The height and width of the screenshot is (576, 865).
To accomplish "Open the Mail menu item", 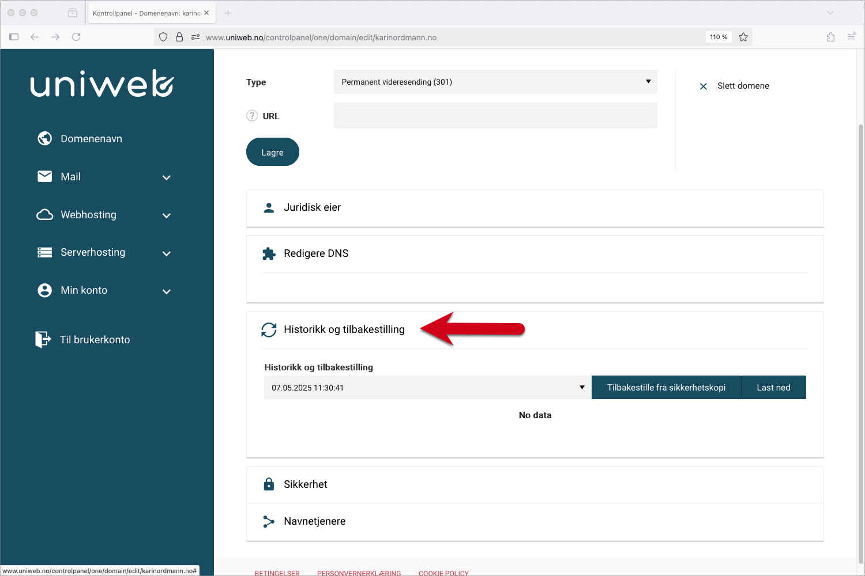I will pos(70,177).
